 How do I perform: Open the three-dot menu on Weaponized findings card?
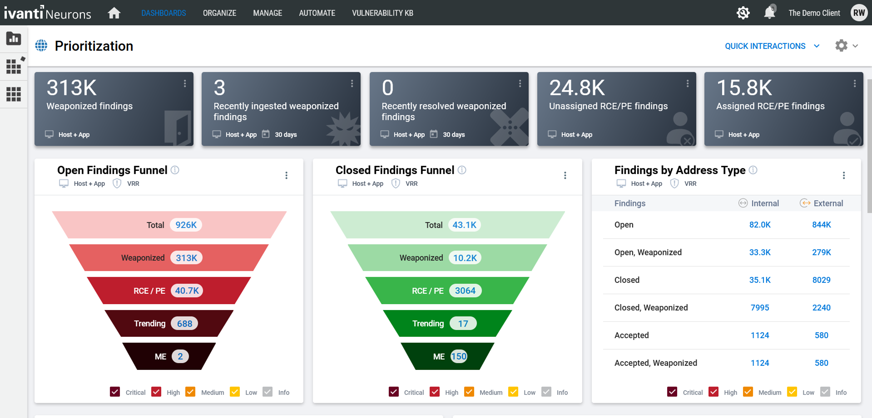click(x=184, y=83)
